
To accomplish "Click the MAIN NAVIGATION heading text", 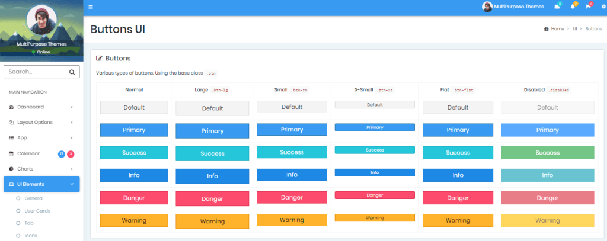I will pos(28,92).
